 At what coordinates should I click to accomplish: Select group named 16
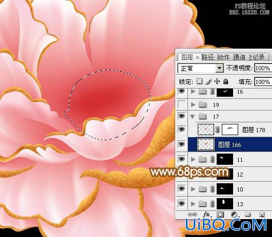[x=240, y=92]
